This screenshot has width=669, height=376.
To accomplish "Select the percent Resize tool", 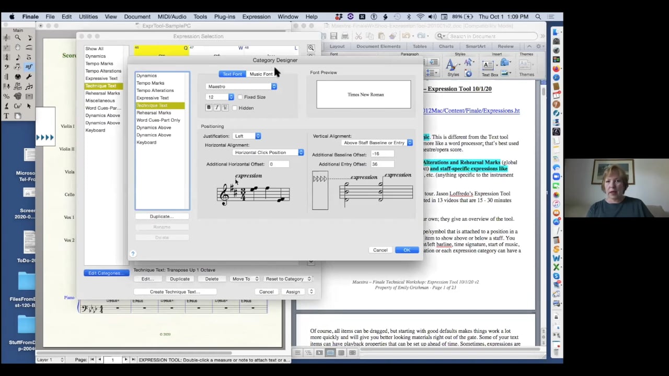I will pos(6,96).
